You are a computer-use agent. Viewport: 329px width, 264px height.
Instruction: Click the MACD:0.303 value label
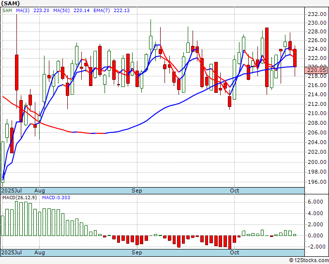56,198
